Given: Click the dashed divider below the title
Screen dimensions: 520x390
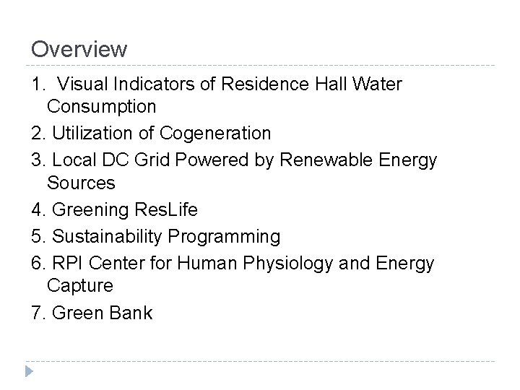Looking at the screenshot, I should [260, 66].
